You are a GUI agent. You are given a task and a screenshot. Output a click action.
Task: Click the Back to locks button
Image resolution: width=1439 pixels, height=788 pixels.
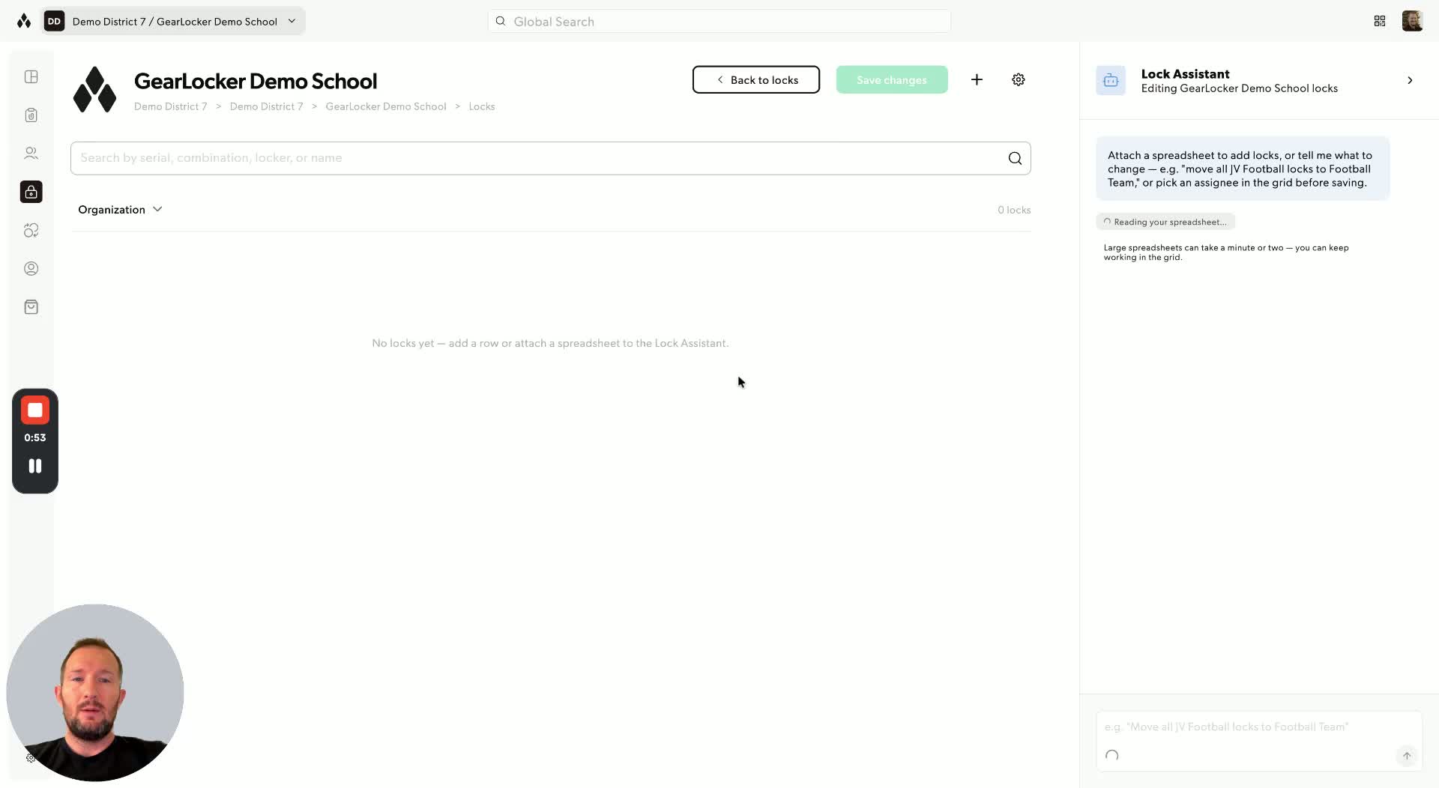[756, 79]
